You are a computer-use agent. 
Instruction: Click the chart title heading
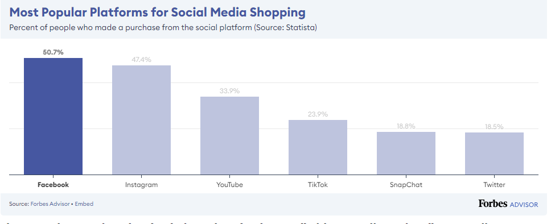[158, 13]
